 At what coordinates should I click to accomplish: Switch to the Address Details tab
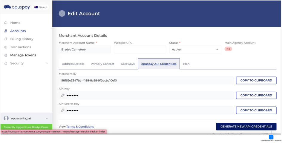point(73,64)
